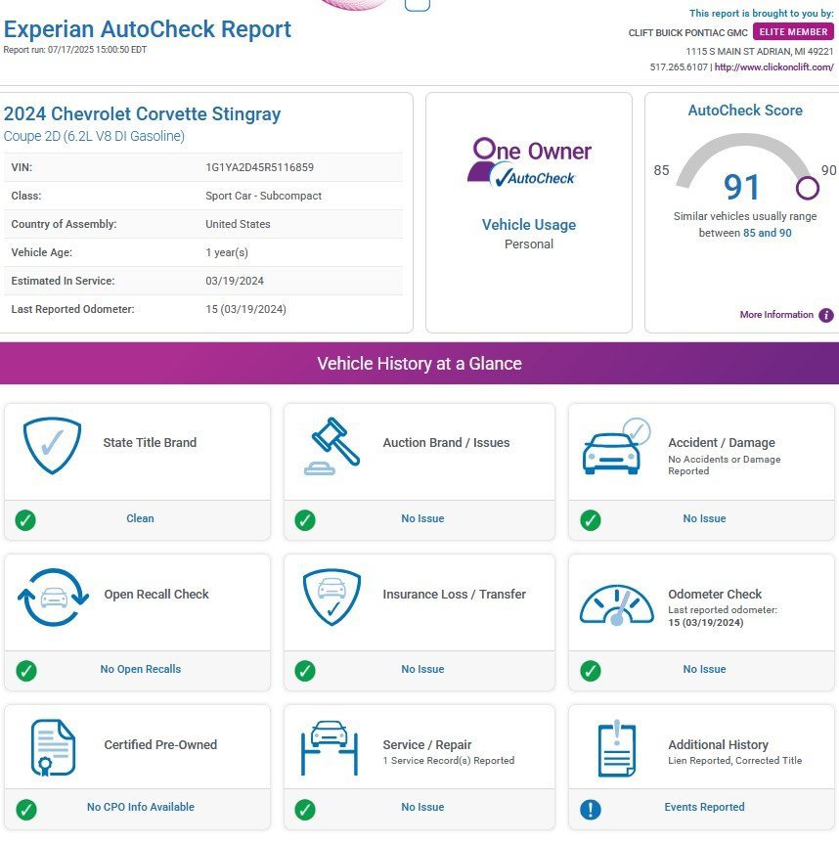Click the Odometer Check gauge icon
The width and height of the screenshot is (839, 844).
pos(616,604)
